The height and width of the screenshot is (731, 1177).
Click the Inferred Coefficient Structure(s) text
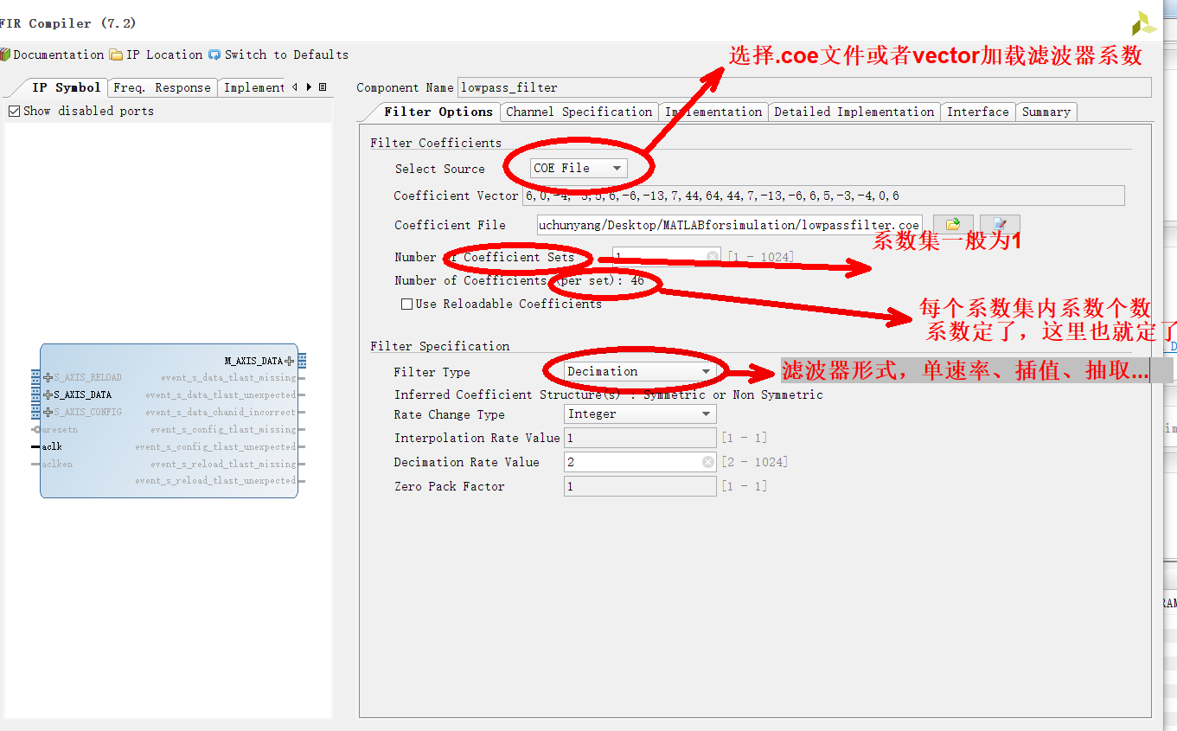click(x=609, y=394)
